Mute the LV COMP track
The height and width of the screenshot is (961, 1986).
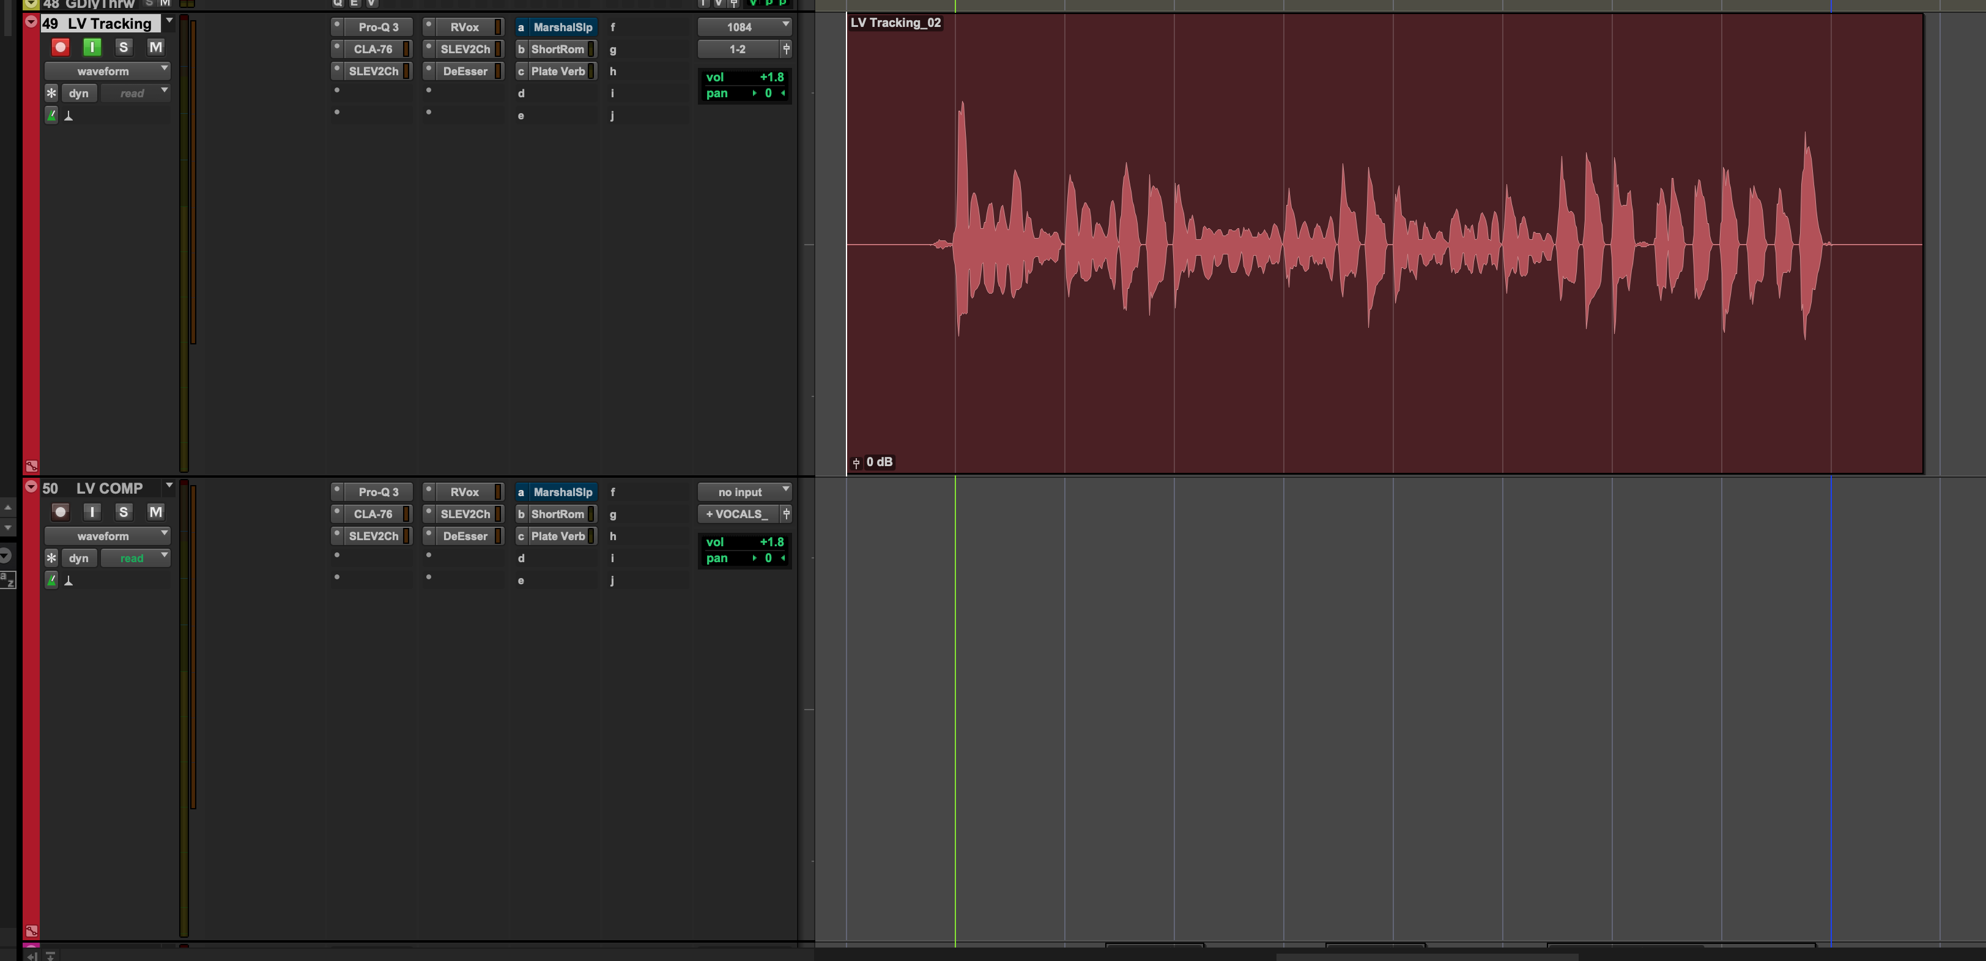(x=155, y=512)
